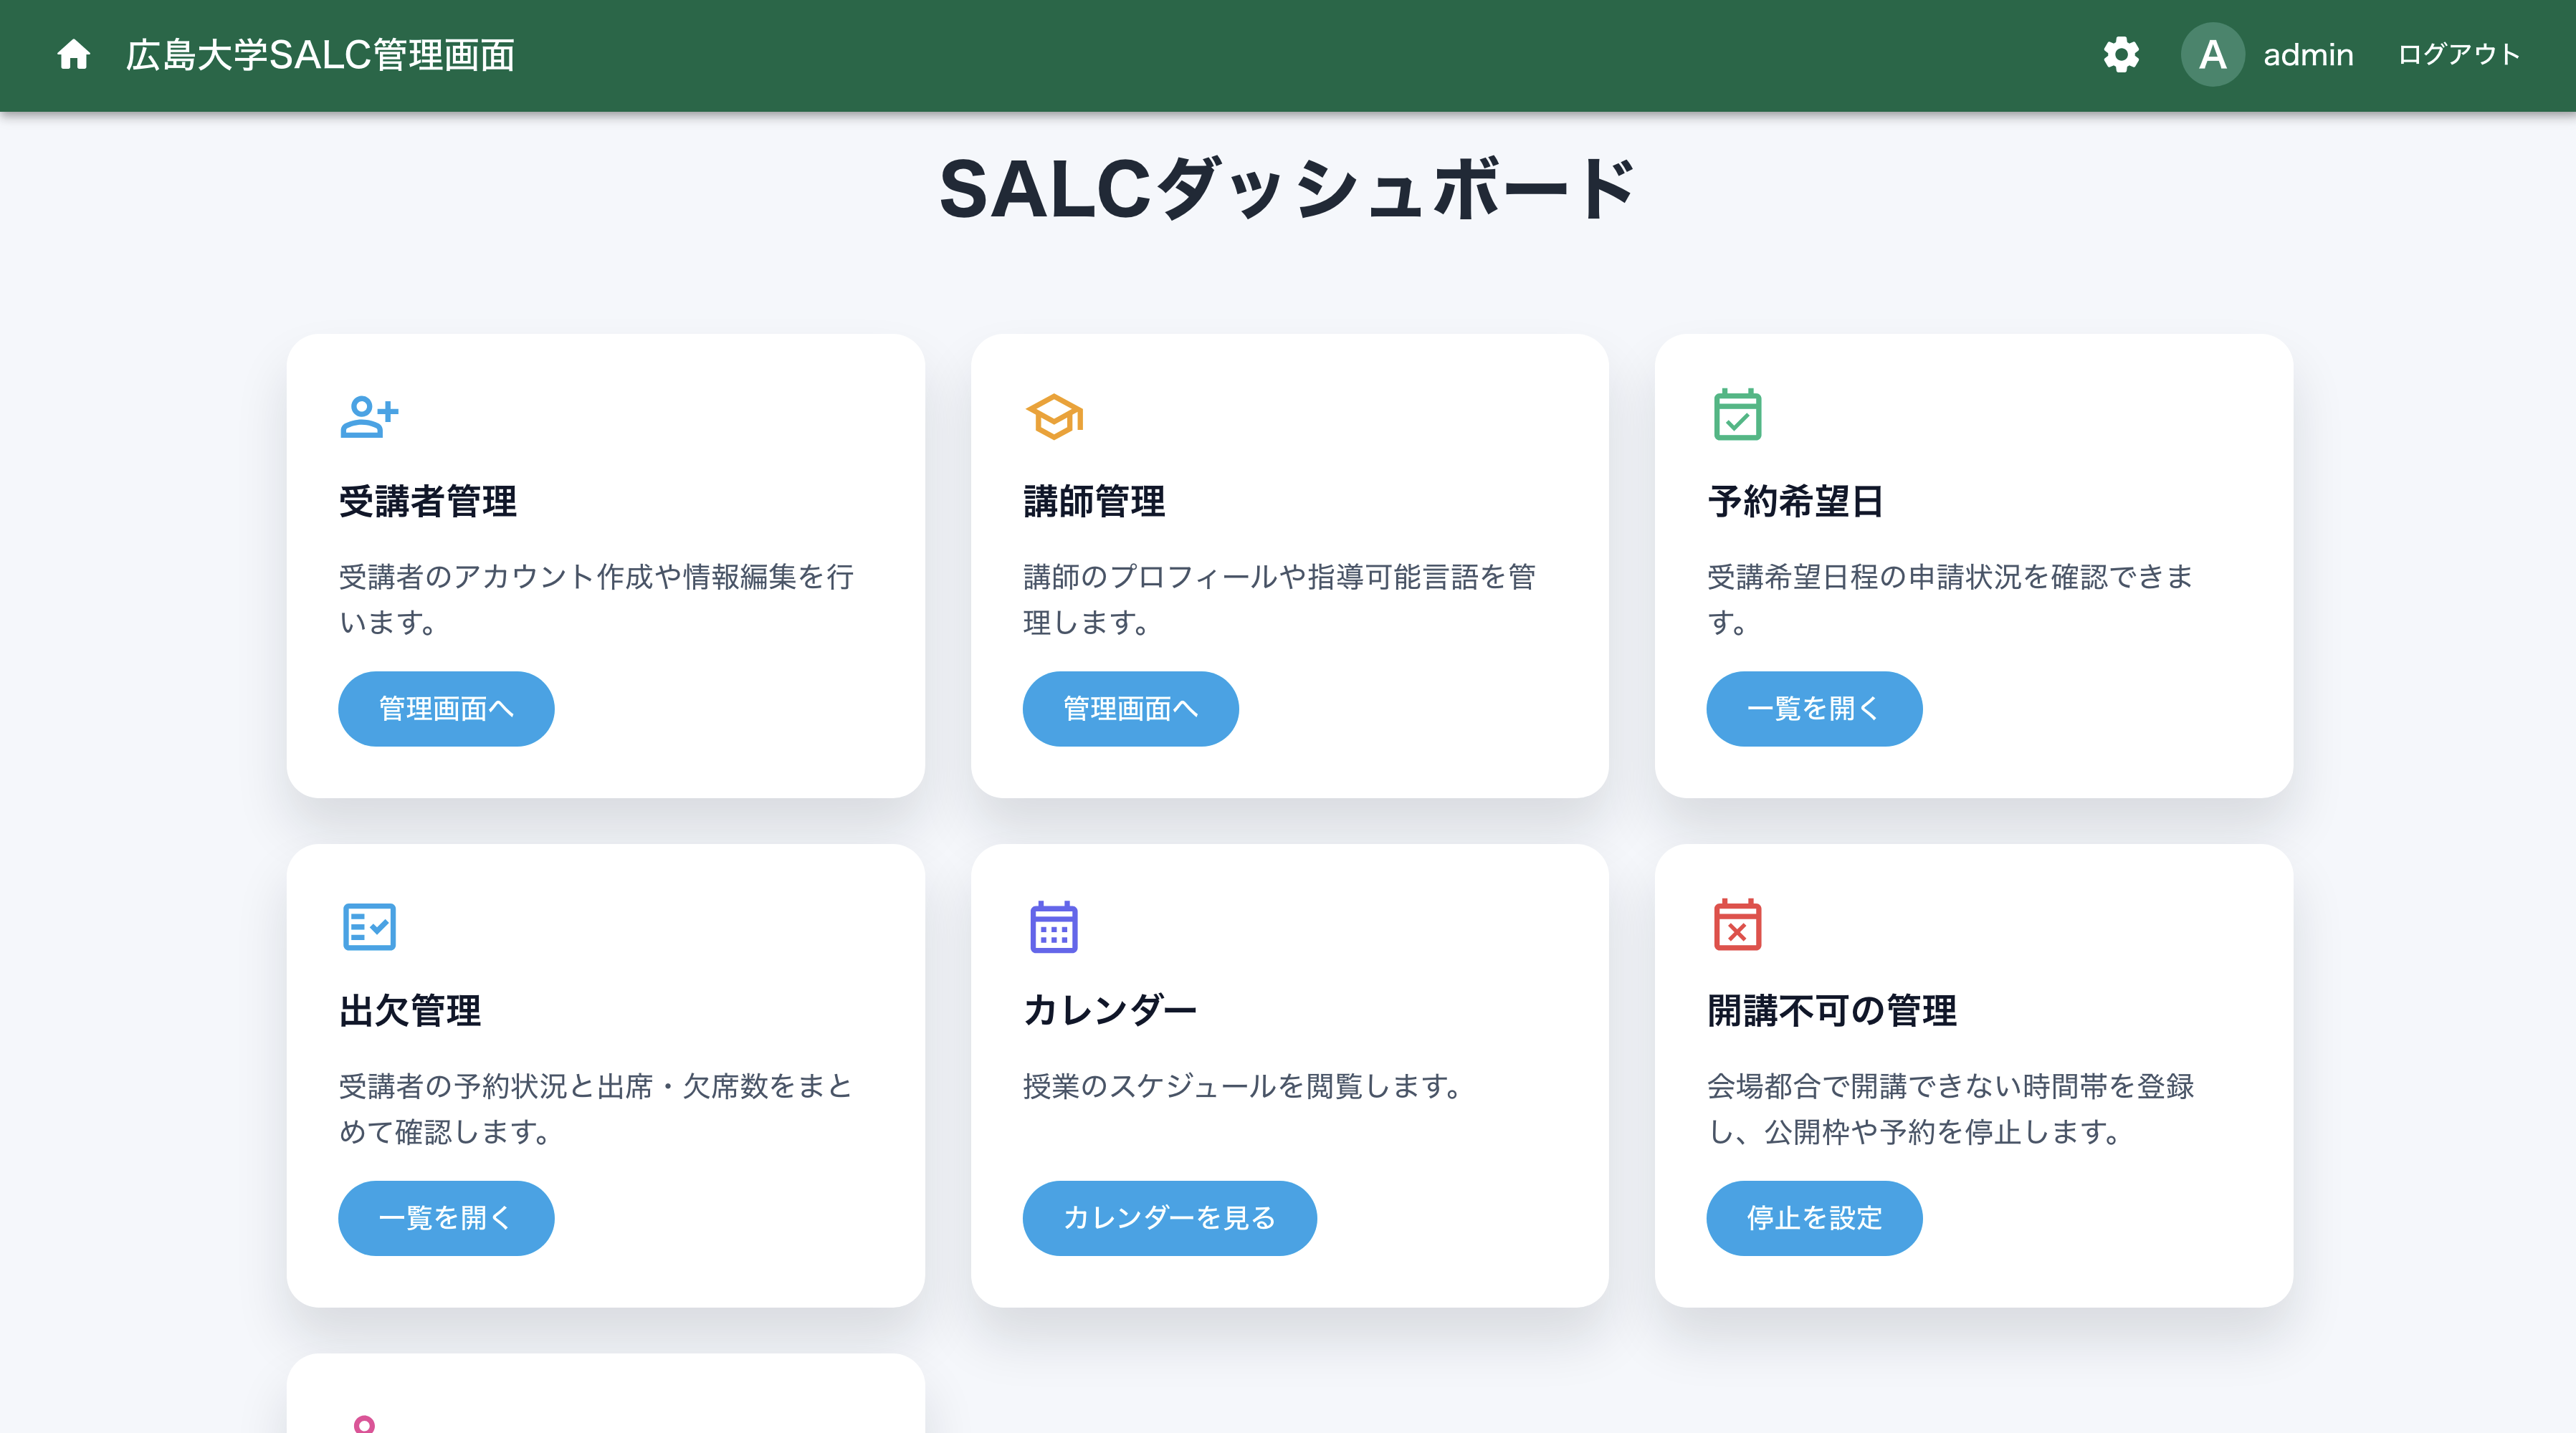Open 管理画面へ for 講師管理
Image resolution: width=2576 pixels, height=1433 pixels.
(1130, 709)
